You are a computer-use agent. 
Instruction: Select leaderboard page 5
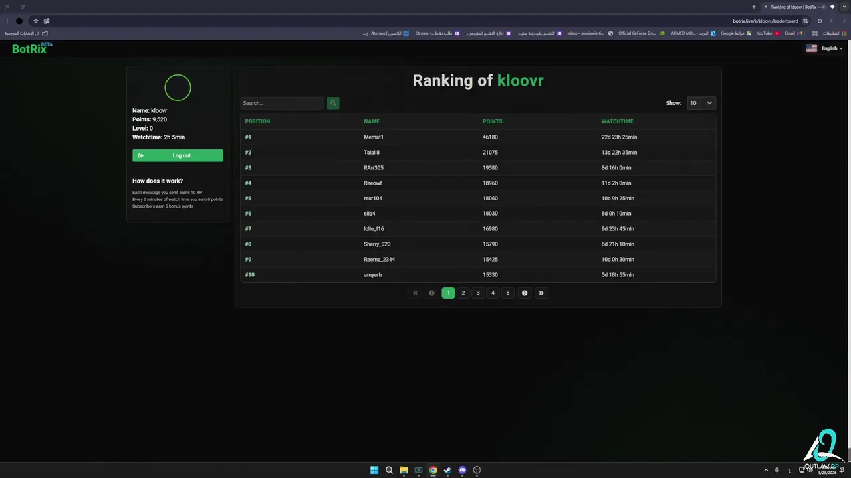tap(508, 293)
